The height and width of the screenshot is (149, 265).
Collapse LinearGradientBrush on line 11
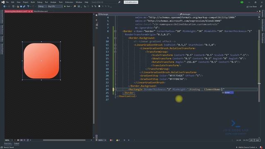(x=115, y=45)
